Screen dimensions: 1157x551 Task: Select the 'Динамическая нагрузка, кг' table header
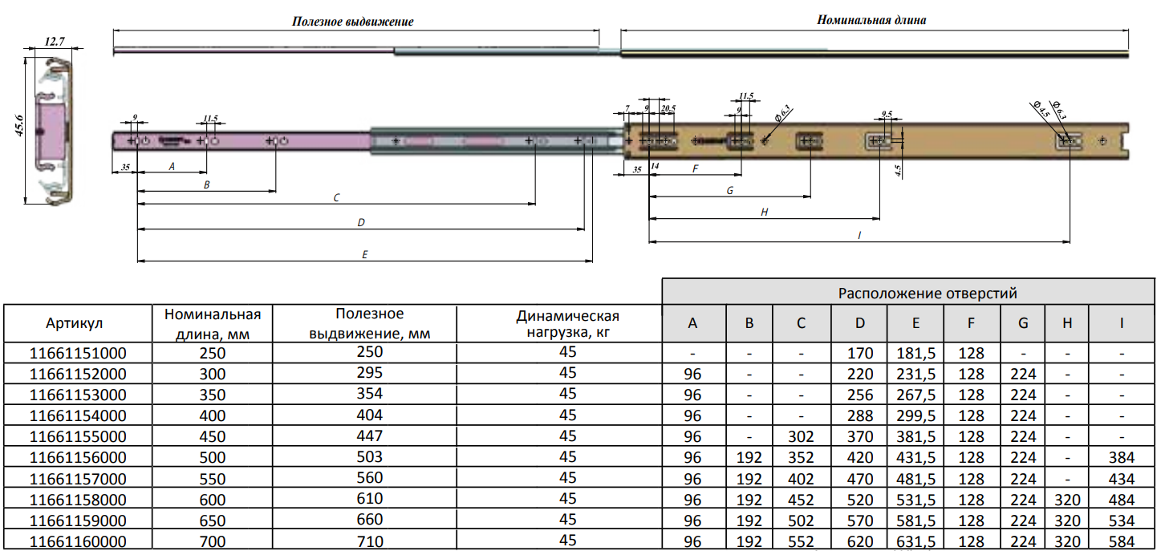click(x=567, y=324)
